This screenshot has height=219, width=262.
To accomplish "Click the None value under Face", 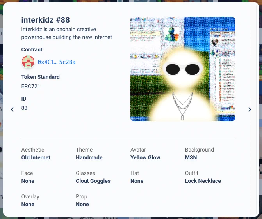I will (28, 181).
